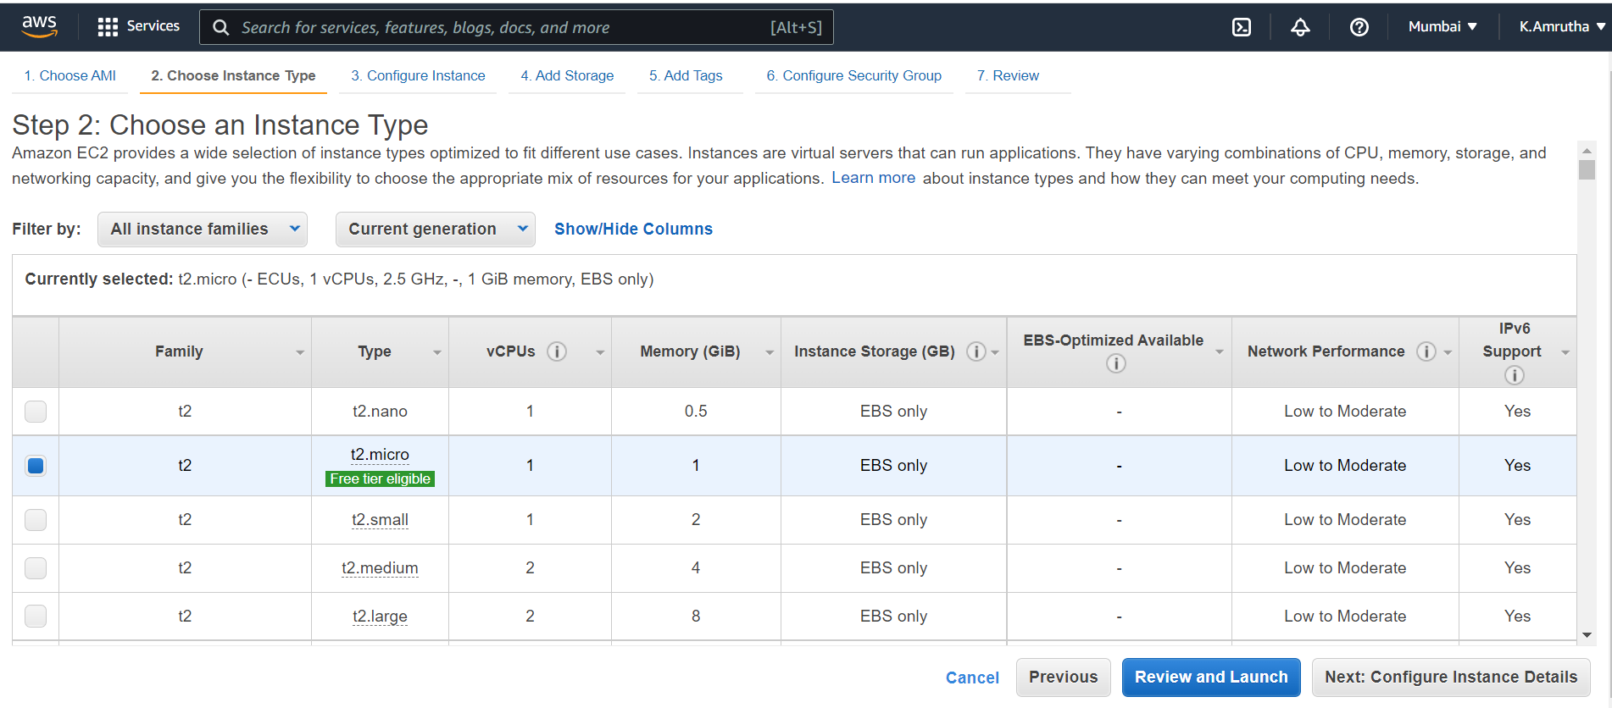Click the Instance Storage info icon
1612x708 pixels.
tap(976, 351)
